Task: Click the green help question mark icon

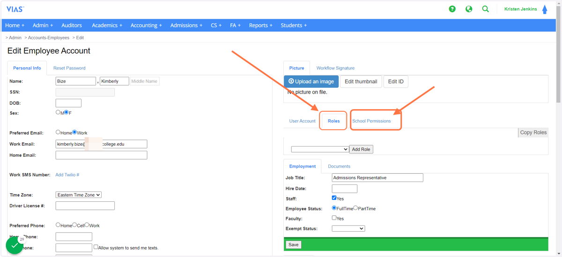Action: [452, 9]
